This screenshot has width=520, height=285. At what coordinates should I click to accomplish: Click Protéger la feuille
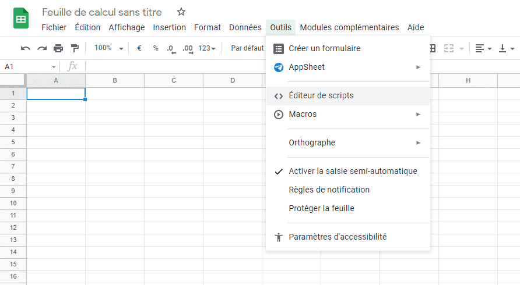click(321, 208)
